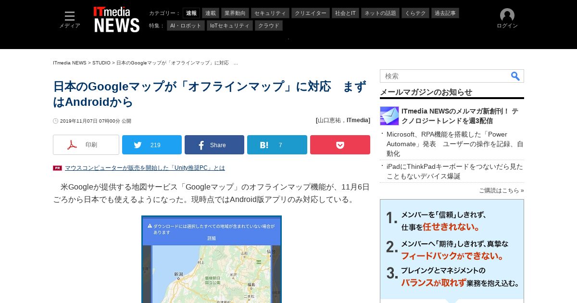Click the search magnifier icon
Image resolution: width=577 pixels, height=303 pixels.
tap(515, 76)
